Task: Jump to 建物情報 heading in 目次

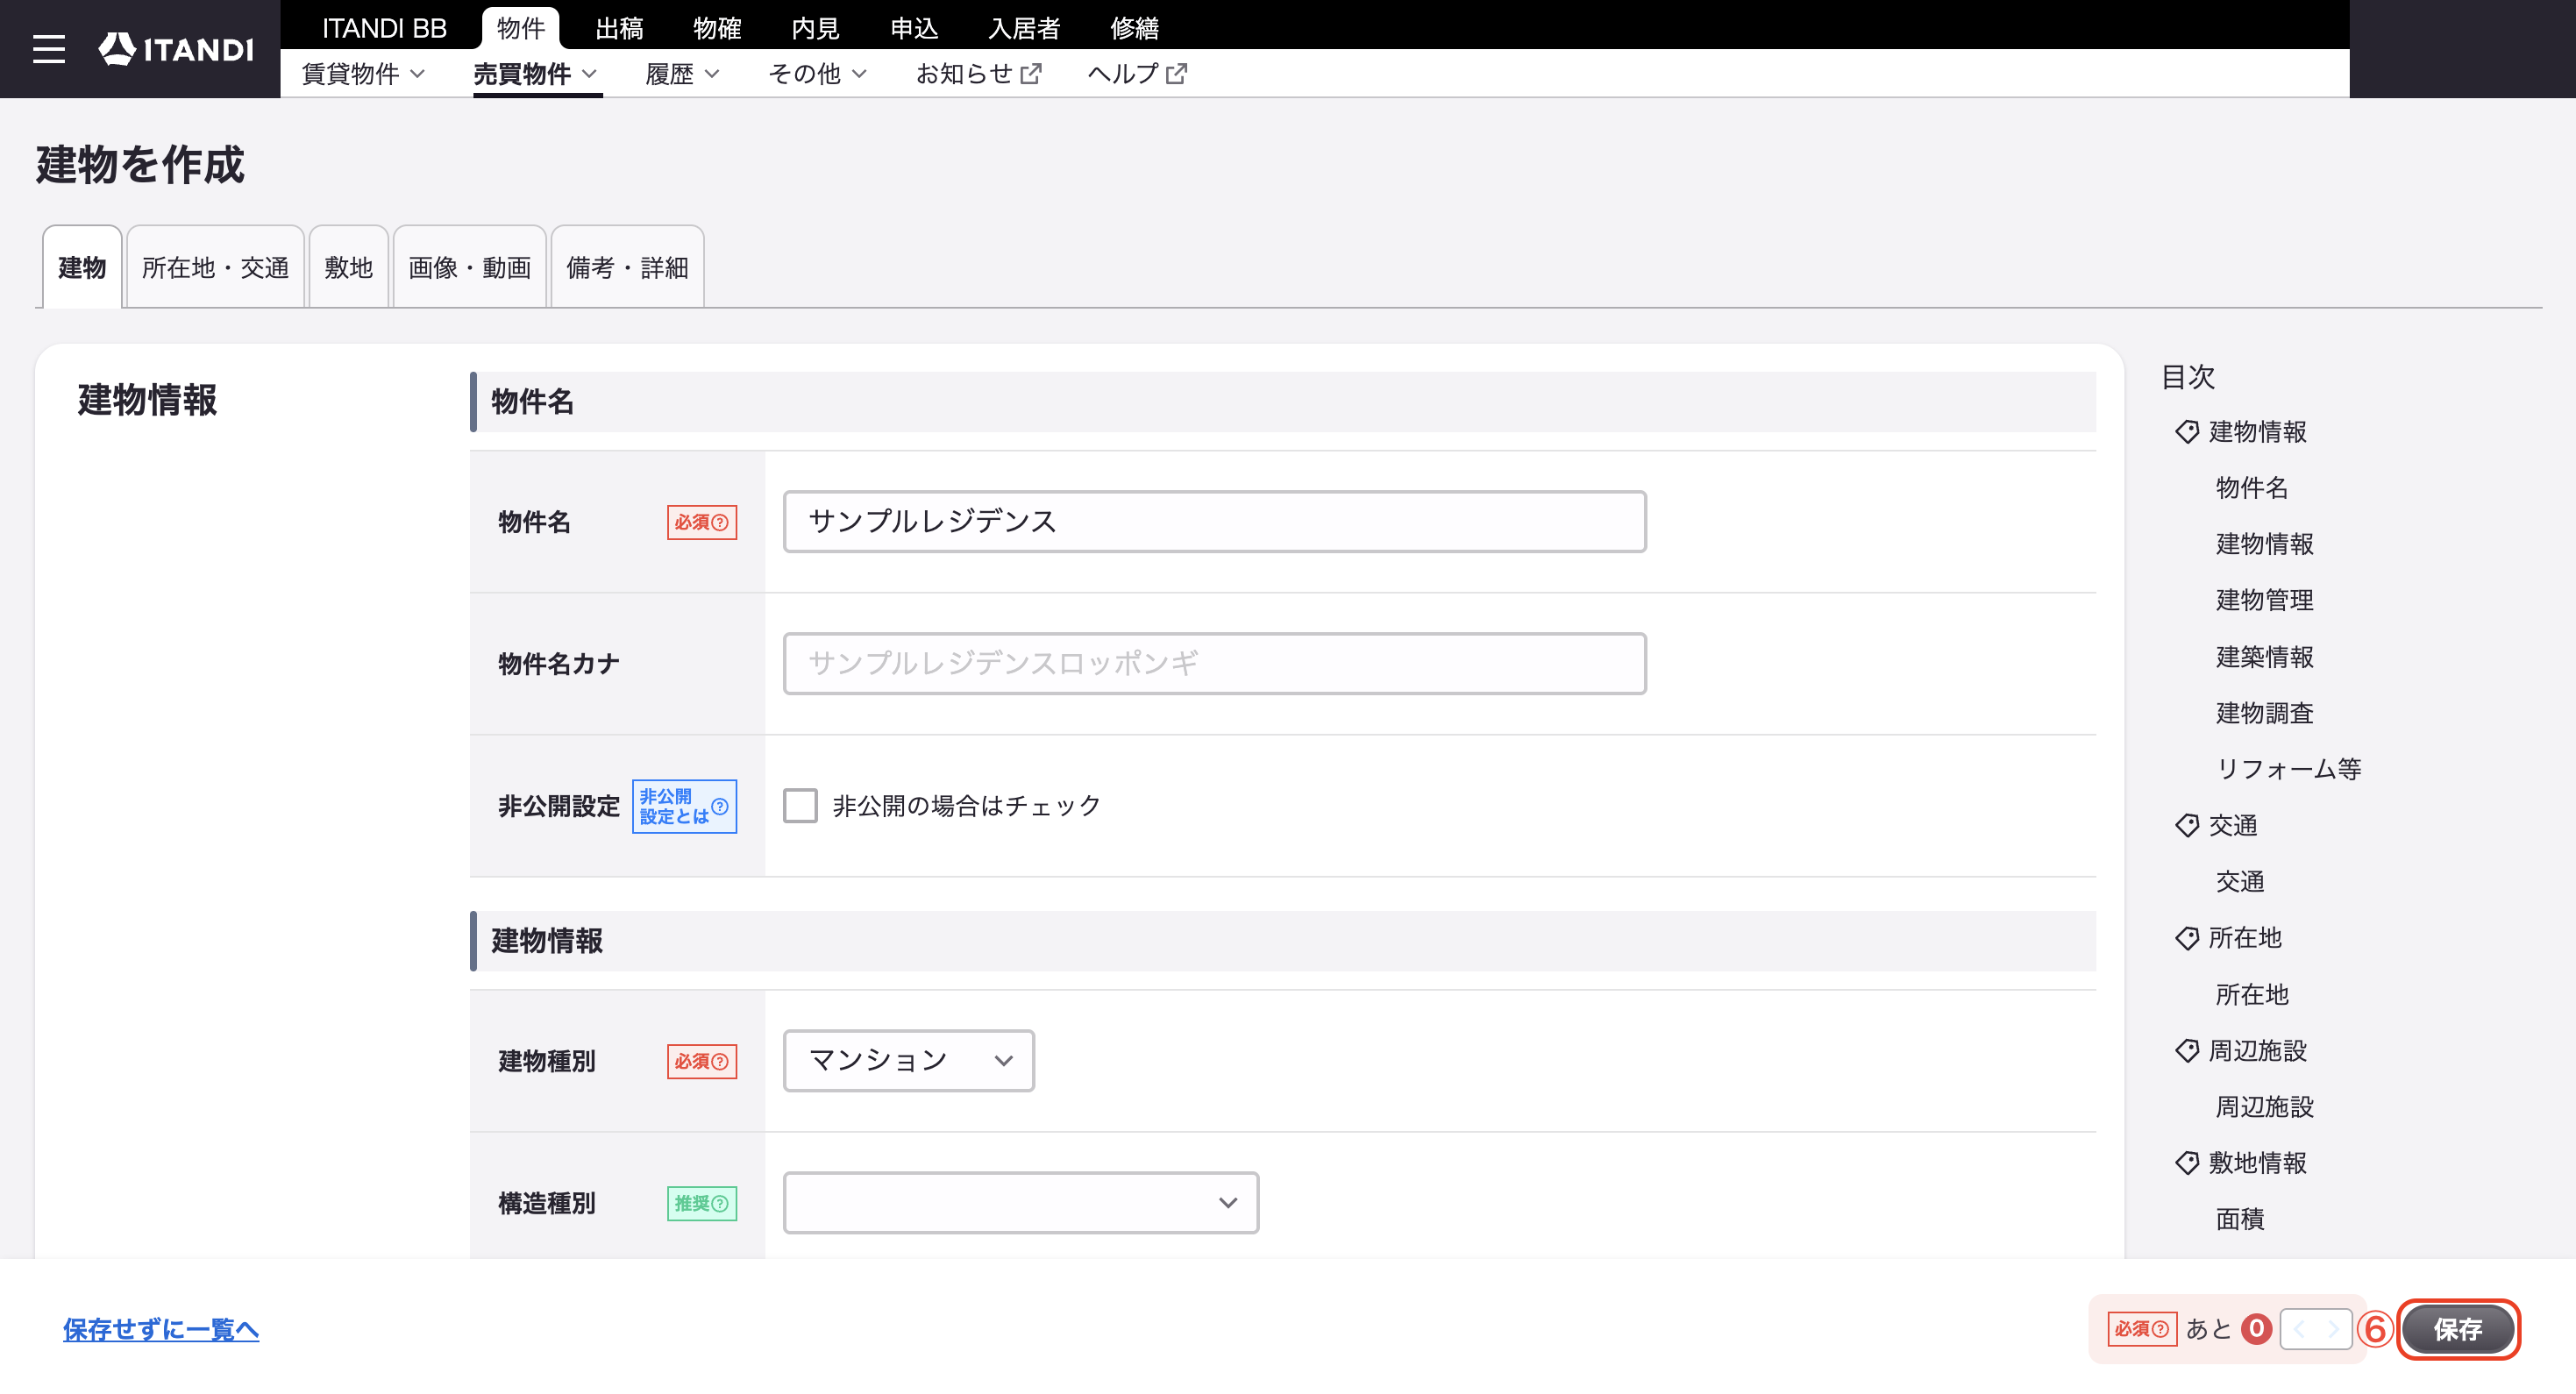Action: tap(2257, 432)
